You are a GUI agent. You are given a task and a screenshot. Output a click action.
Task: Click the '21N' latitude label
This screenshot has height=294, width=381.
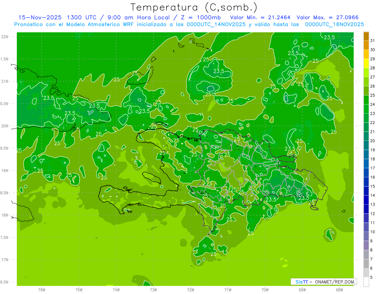click(5, 82)
